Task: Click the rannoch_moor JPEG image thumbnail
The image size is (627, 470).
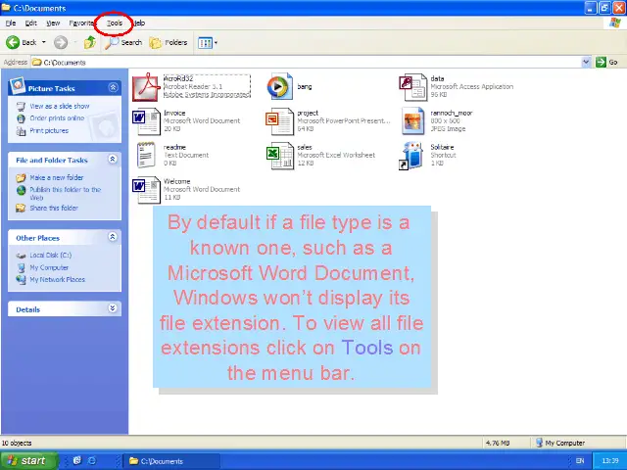Action: point(412,120)
